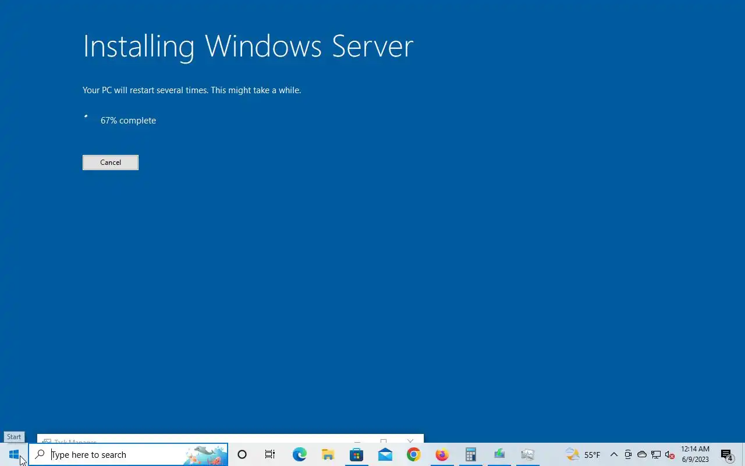Open the network status tray icon
This screenshot has height=466, width=745.
(x=656, y=454)
